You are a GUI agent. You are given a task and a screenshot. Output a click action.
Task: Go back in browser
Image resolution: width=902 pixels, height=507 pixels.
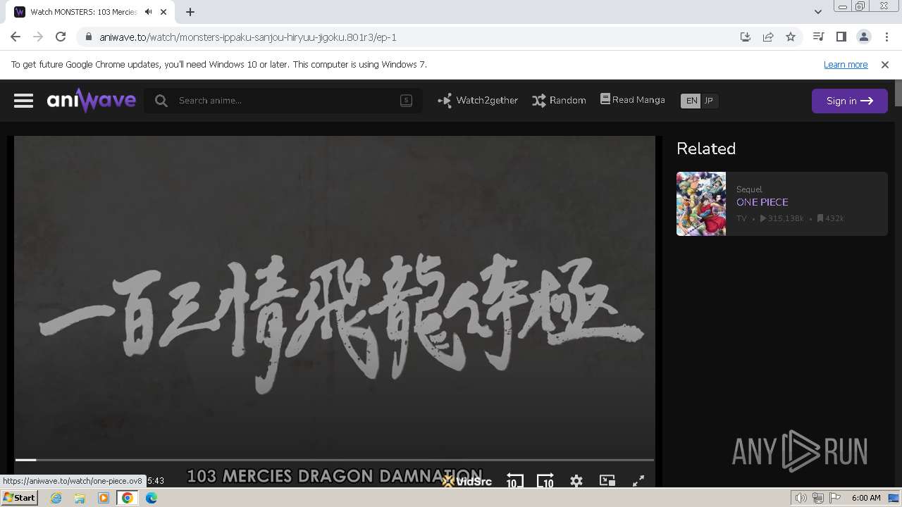(16, 37)
